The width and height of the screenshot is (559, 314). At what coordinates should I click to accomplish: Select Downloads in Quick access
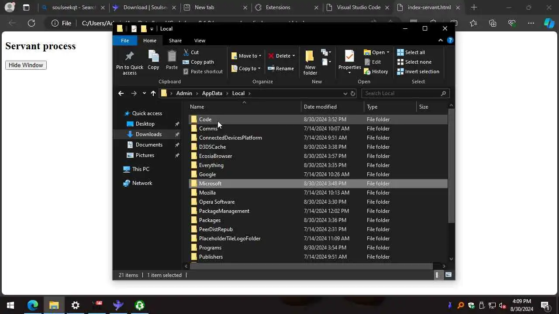coord(148,134)
